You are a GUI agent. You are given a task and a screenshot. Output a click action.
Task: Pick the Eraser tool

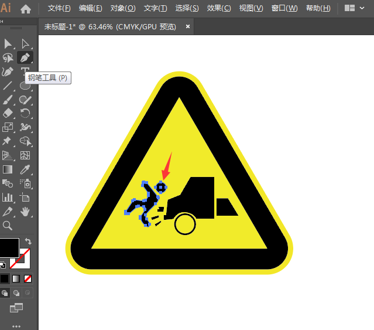pos(8,113)
